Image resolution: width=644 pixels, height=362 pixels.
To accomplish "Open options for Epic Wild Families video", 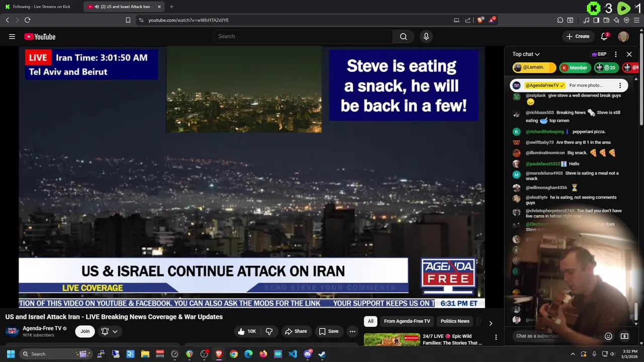I will (496, 337).
